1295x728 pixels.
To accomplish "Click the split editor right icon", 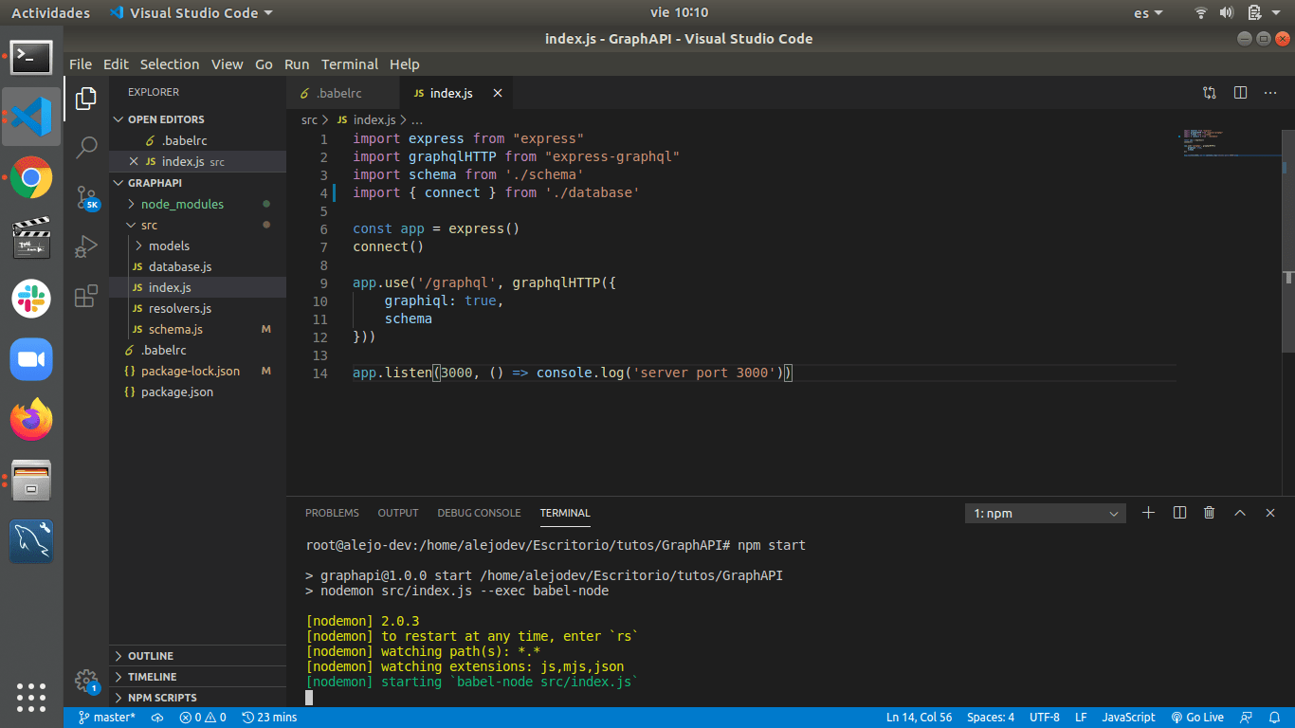I will pos(1240,93).
